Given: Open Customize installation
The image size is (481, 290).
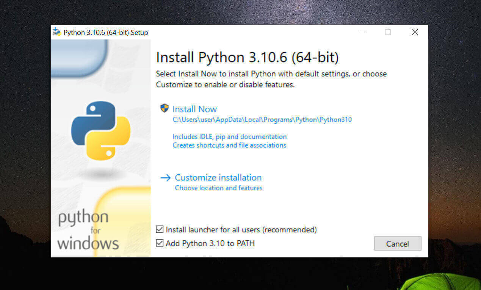Looking at the screenshot, I should coord(218,177).
